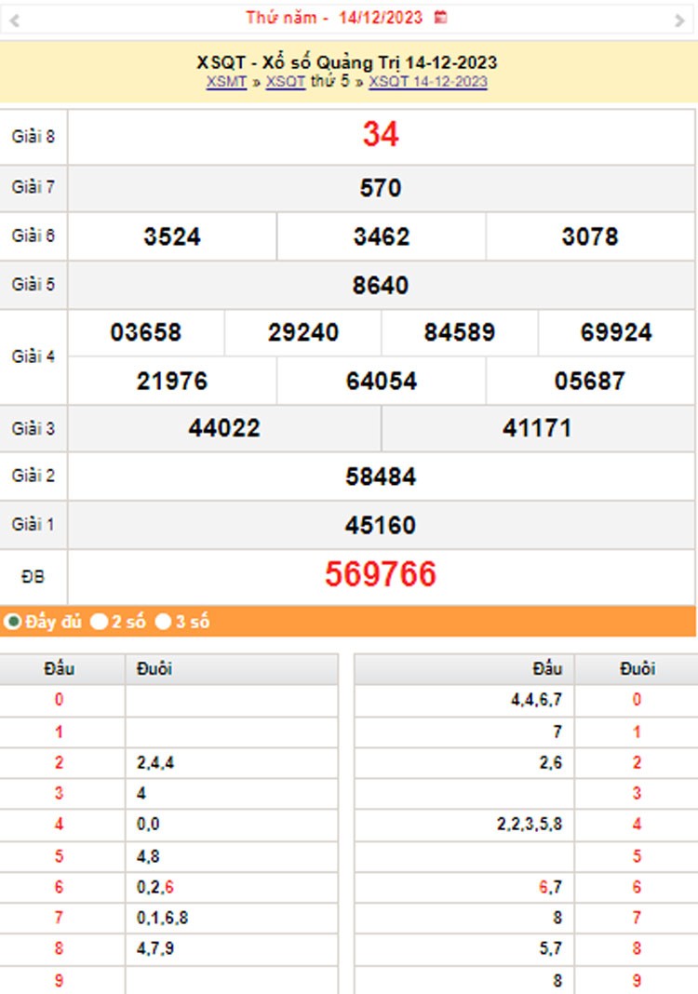This screenshot has height=994, width=698.
Task: Open the XSQT breadcrumb link
Action: 286,82
